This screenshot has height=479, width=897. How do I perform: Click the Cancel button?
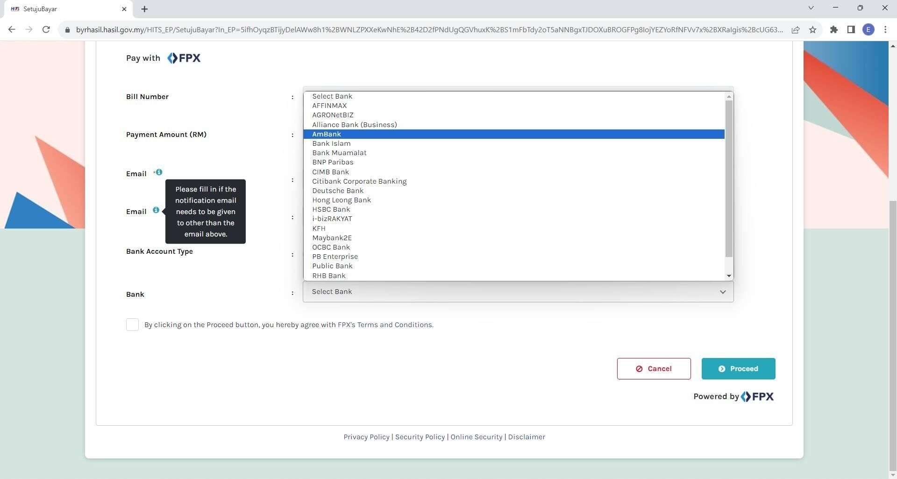[654, 369]
